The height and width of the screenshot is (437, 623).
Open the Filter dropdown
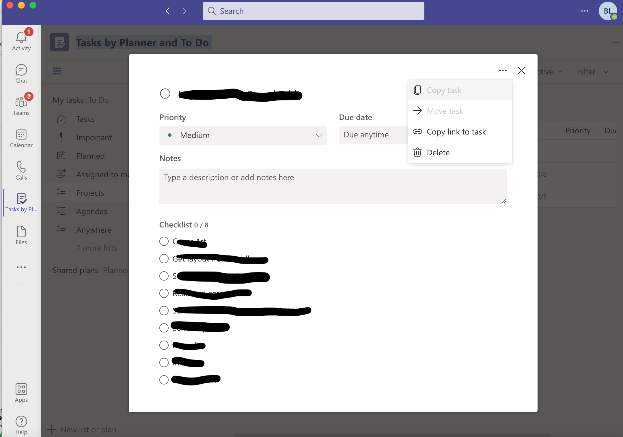point(593,72)
